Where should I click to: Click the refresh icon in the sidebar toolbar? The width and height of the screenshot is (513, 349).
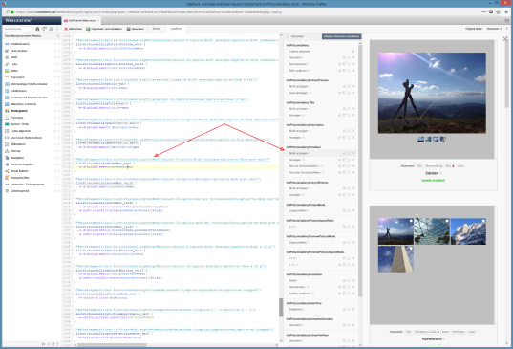[x=44, y=29]
